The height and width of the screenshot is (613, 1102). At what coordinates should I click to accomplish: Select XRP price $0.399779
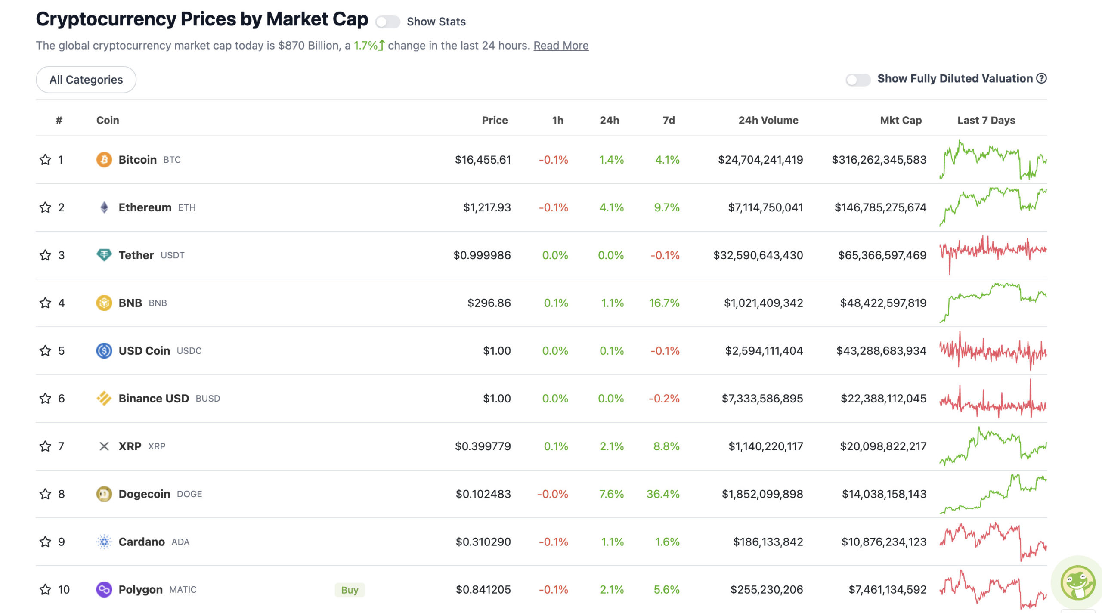(x=483, y=446)
